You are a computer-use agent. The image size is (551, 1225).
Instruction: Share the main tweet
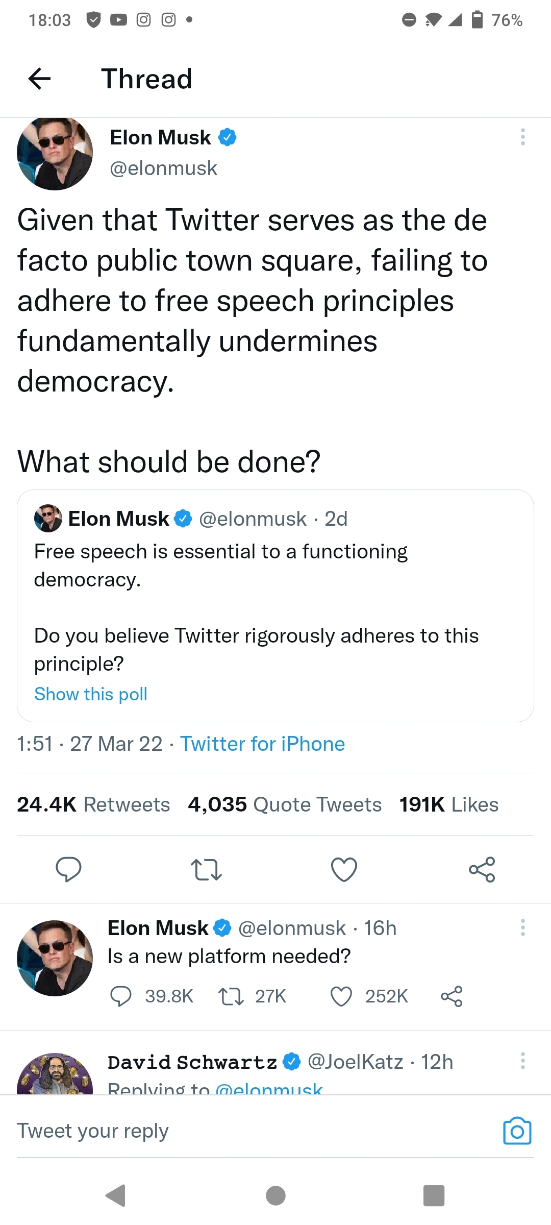[482, 869]
